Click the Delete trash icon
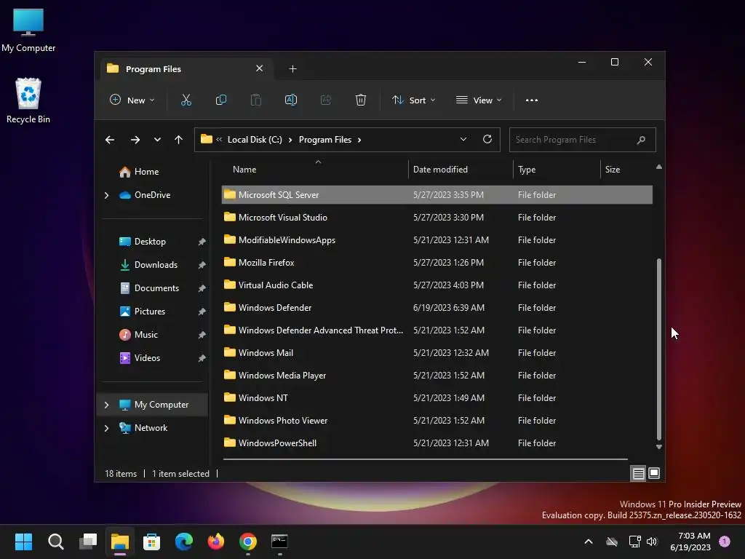The width and height of the screenshot is (745, 559). 361,100
